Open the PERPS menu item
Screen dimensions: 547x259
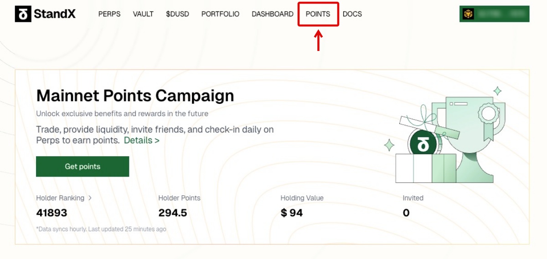tap(109, 14)
